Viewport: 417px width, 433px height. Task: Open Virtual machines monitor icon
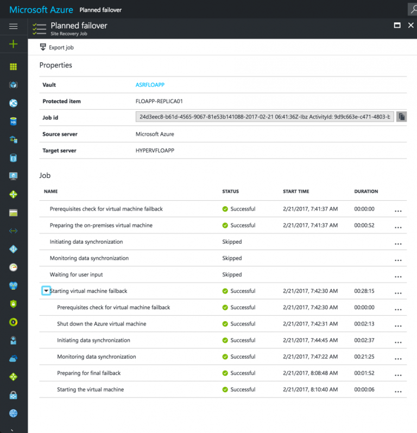13,176
